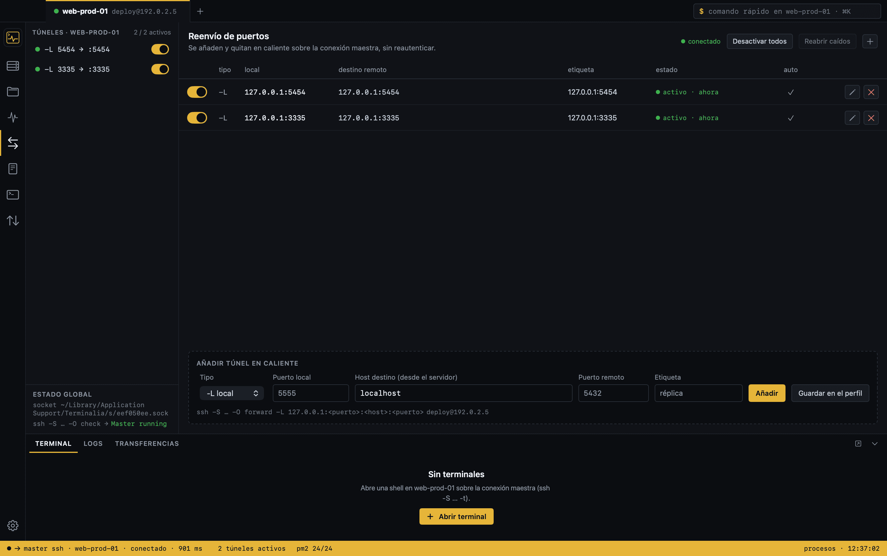Viewport: 887px width, 556px height.
Task: Click the Añadir button
Action: [767, 393]
